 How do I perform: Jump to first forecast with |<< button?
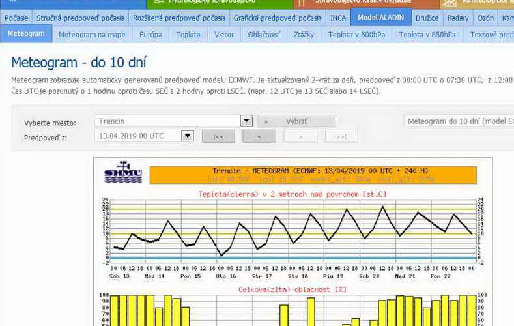click(218, 136)
